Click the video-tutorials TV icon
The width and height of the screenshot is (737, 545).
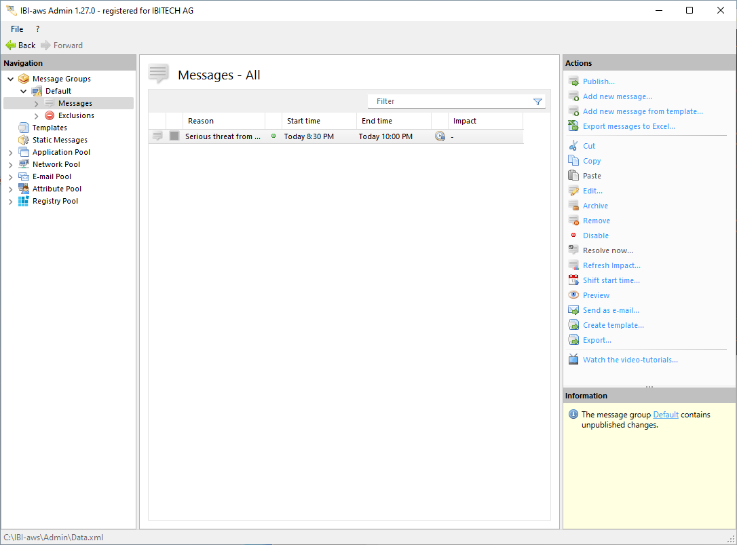573,360
